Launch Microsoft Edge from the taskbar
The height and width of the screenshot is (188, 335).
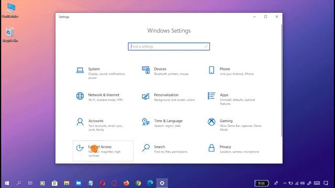[150, 183]
